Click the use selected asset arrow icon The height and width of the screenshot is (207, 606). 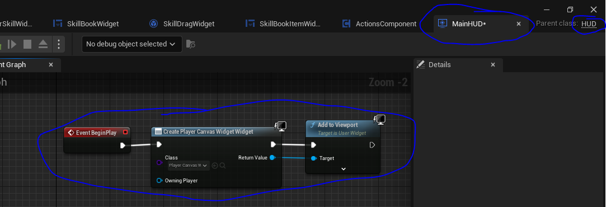[215, 166]
